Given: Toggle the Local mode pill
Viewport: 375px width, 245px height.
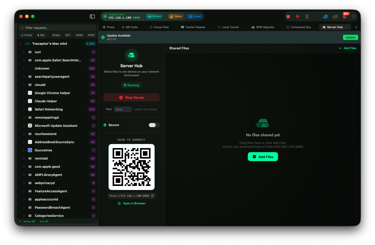Looking at the screenshot, I should pyautogui.click(x=195, y=16).
